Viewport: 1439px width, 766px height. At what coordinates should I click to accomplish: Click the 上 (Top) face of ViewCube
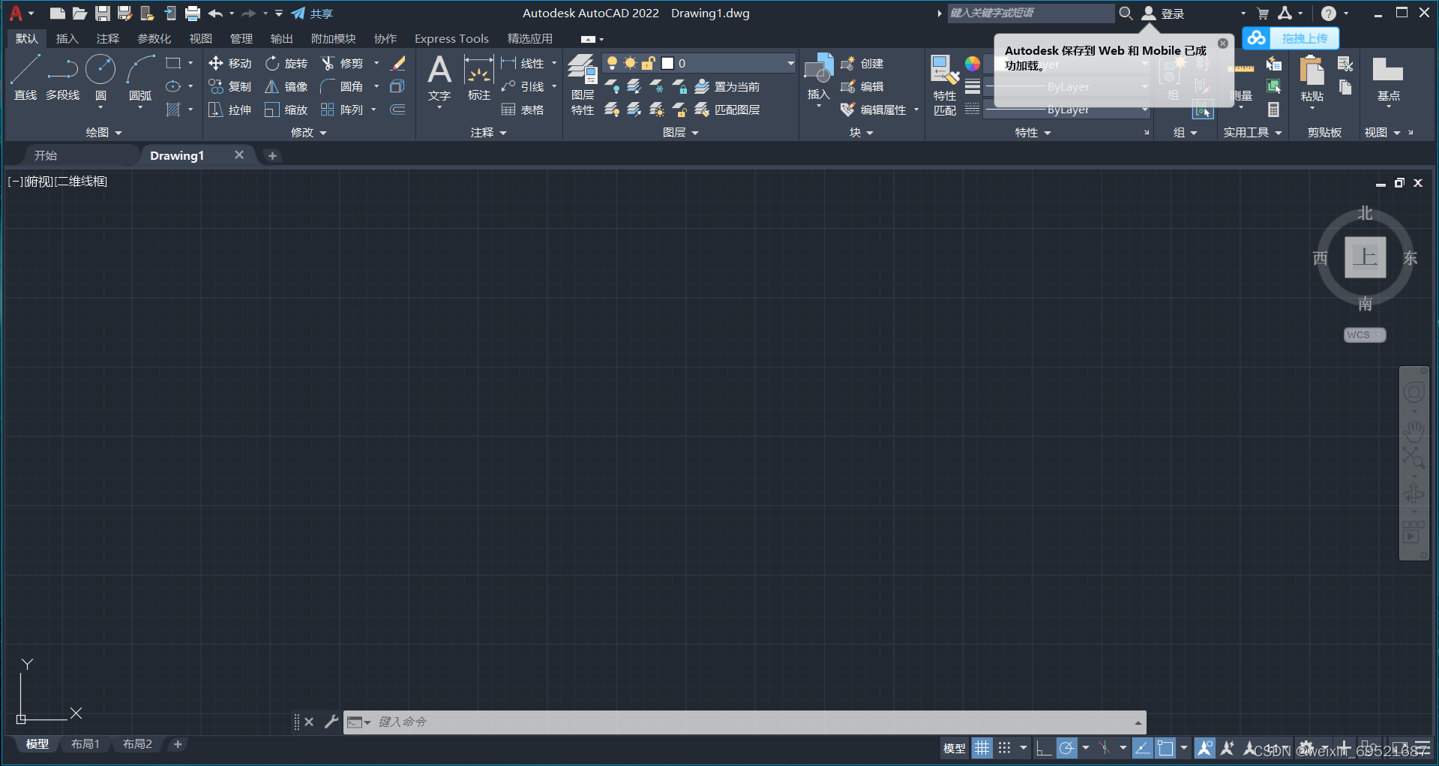(1365, 257)
